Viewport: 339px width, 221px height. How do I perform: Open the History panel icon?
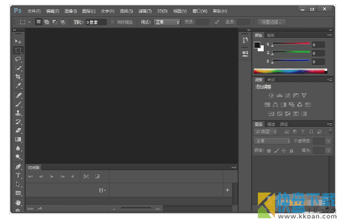click(x=245, y=40)
